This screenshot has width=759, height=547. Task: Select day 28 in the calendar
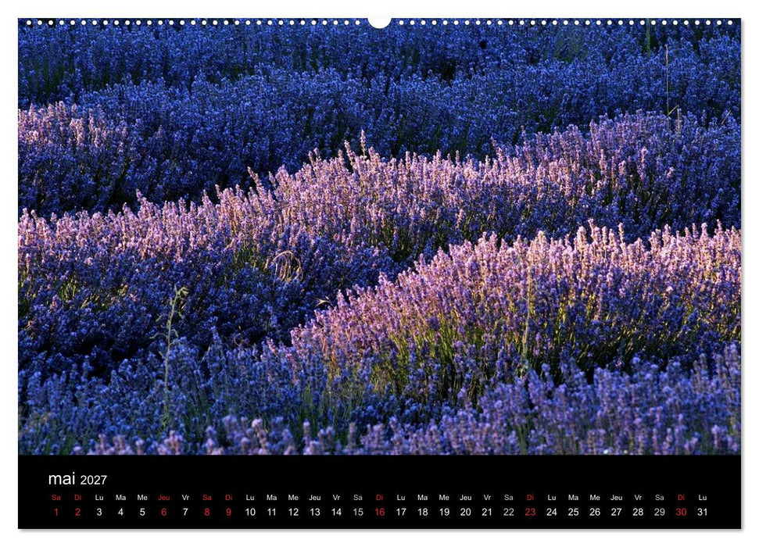pyautogui.click(x=638, y=512)
